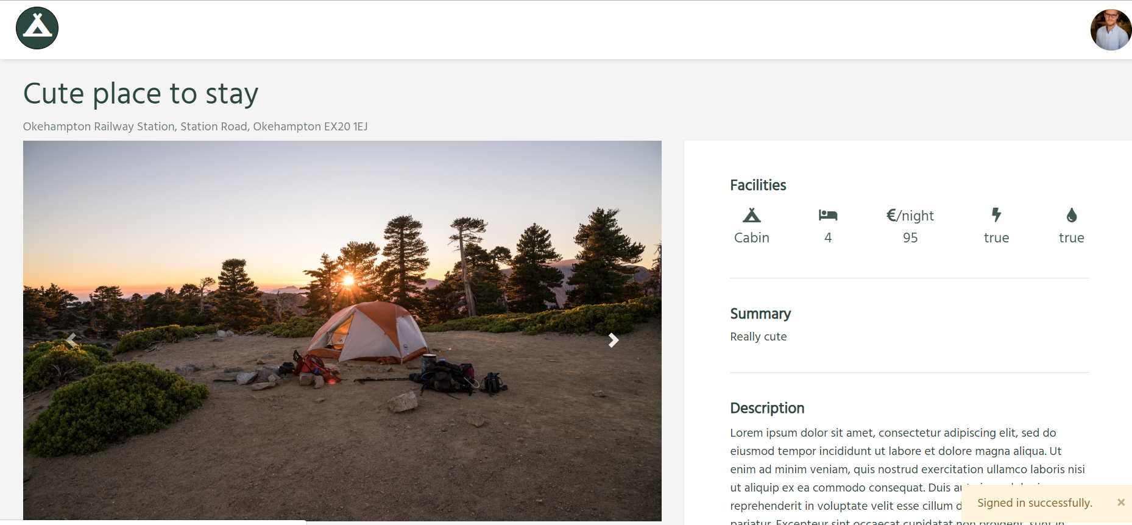Click the 95 price value

click(910, 238)
